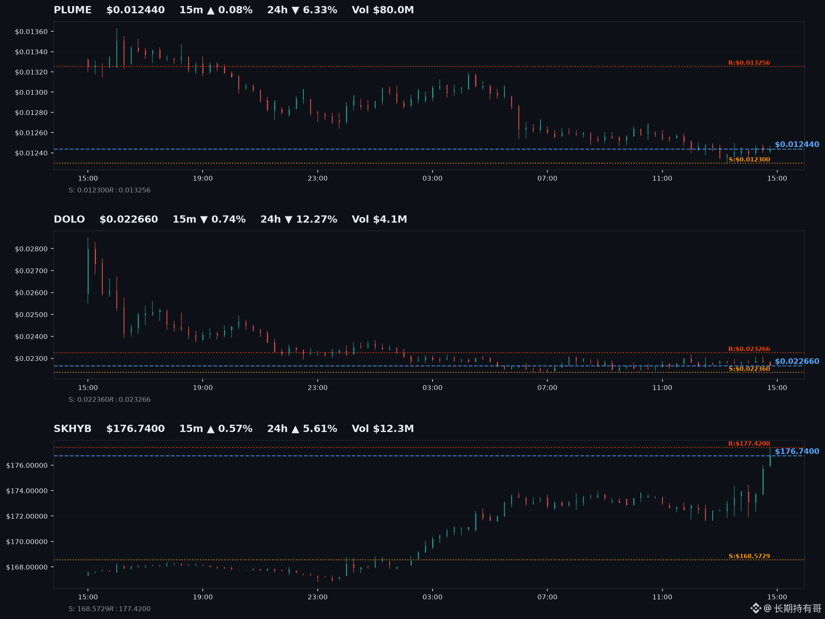
Task: Click the SKHYB ticker name in the header
Action: pos(73,429)
